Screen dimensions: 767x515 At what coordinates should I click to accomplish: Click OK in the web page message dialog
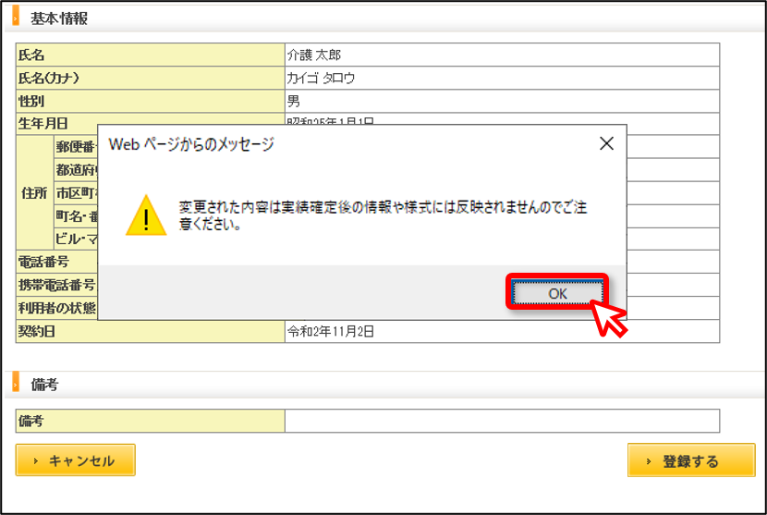tap(557, 293)
